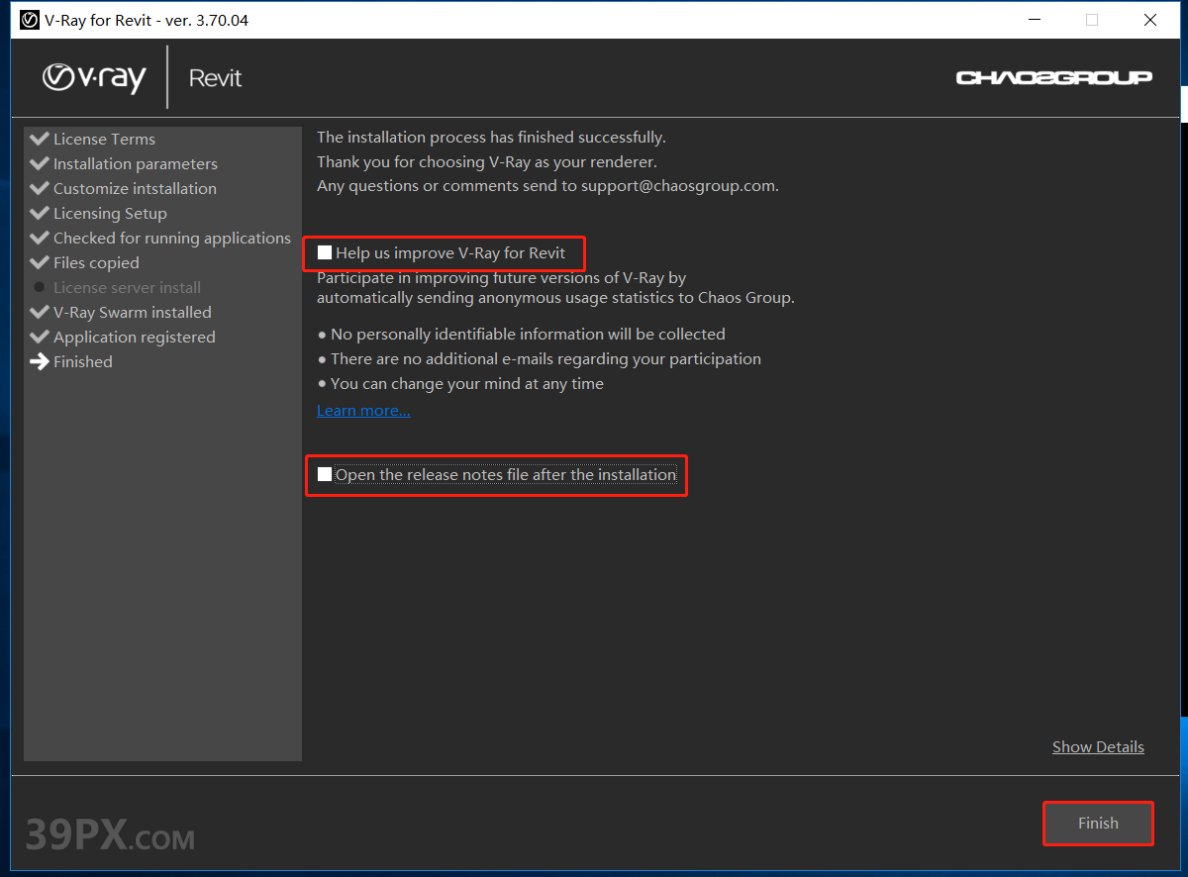
Task: Select the Customize intstallation step
Action: click(135, 189)
